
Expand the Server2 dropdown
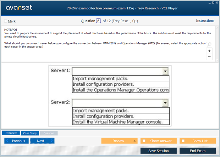click(165, 103)
